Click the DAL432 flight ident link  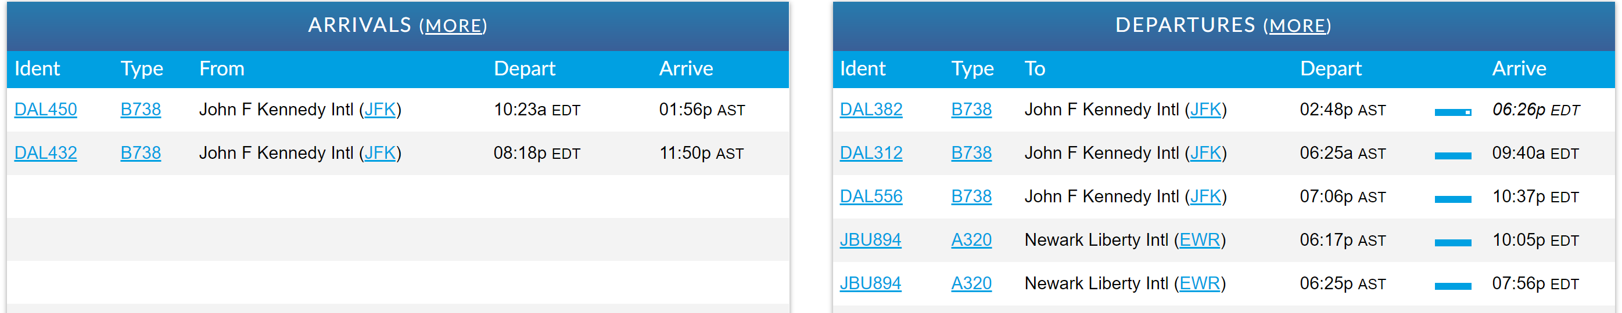pyautogui.click(x=45, y=152)
